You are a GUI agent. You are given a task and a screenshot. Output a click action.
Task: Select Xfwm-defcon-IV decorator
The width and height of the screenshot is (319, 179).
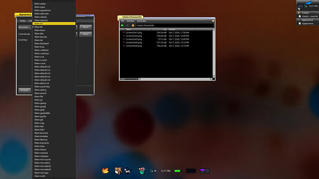pos(54,83)
